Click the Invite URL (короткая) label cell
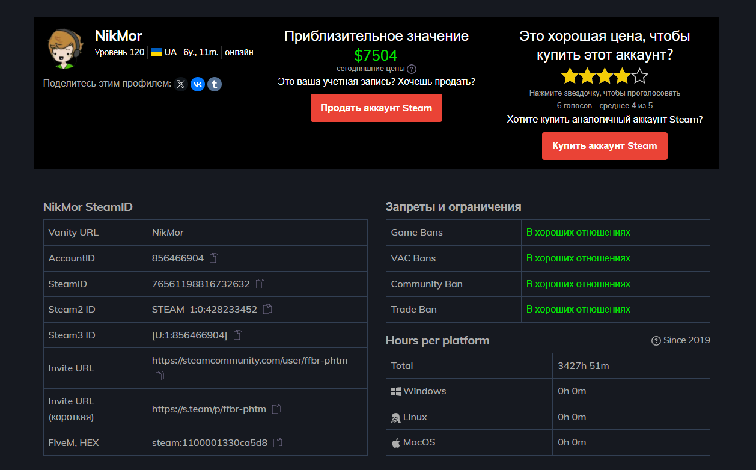The image size is (756, 470). [95, 409]
